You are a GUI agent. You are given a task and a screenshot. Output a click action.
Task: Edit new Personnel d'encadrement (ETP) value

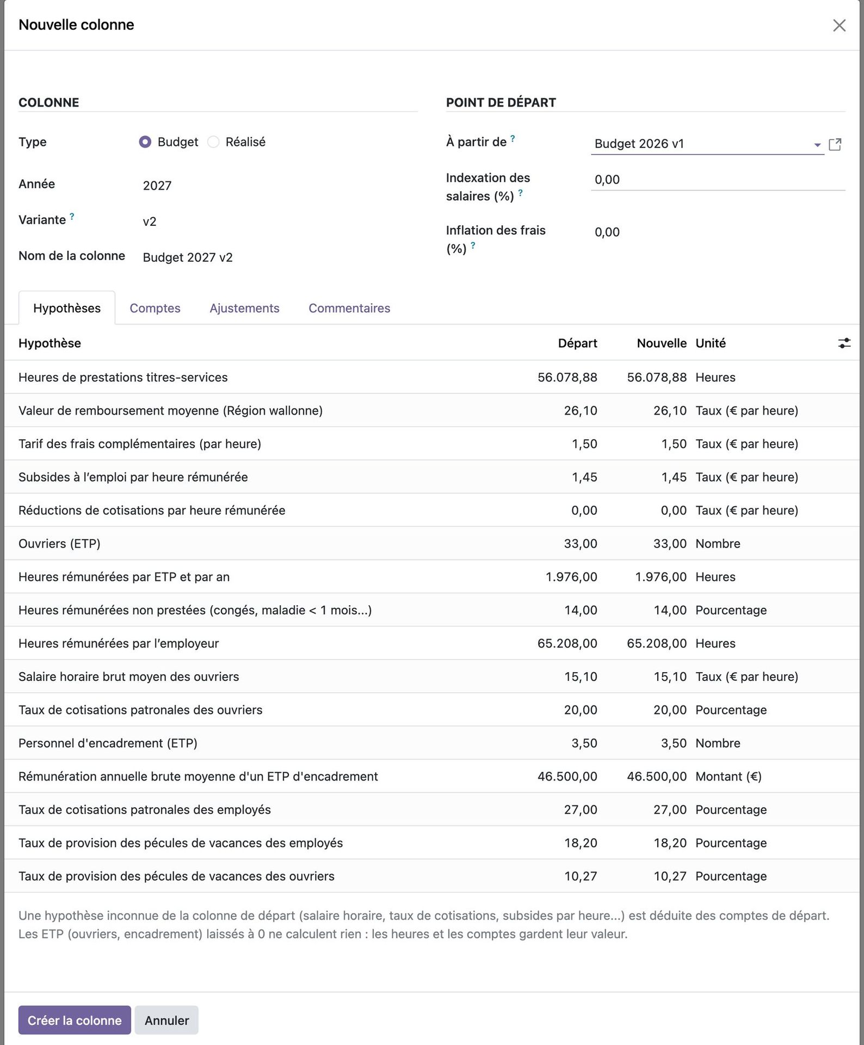pyautogui.click(x=674, y=743)
